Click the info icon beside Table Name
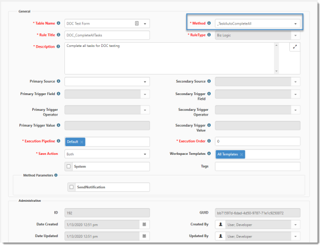 (59, 23)
